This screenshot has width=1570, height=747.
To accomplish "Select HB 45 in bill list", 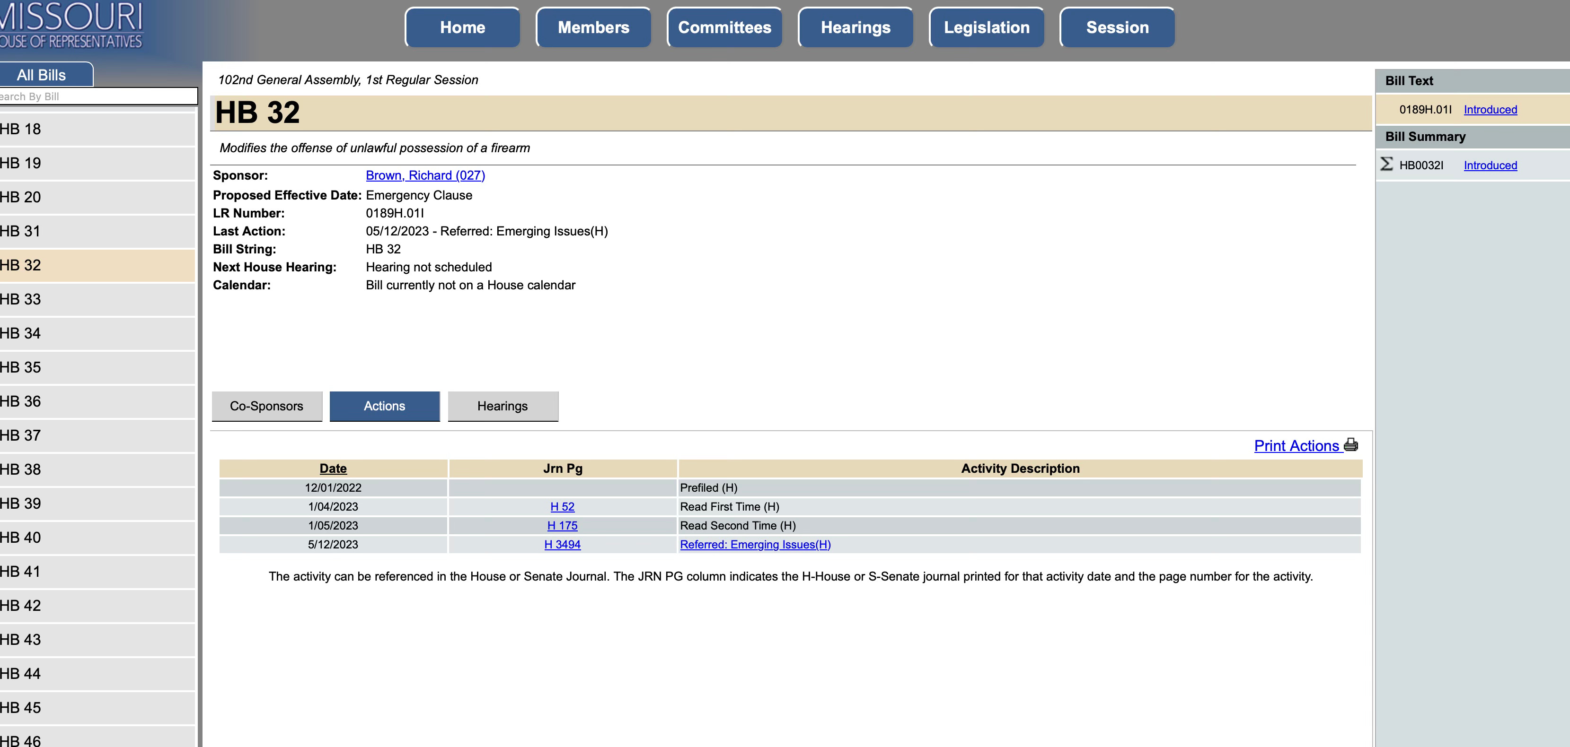I will 97,708.
